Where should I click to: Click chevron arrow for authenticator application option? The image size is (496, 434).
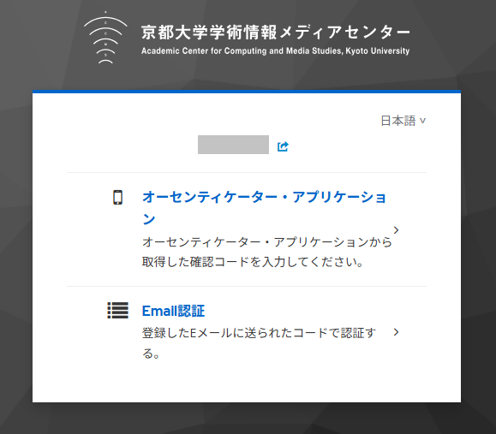pyautogui.click(x=396, y=230)
